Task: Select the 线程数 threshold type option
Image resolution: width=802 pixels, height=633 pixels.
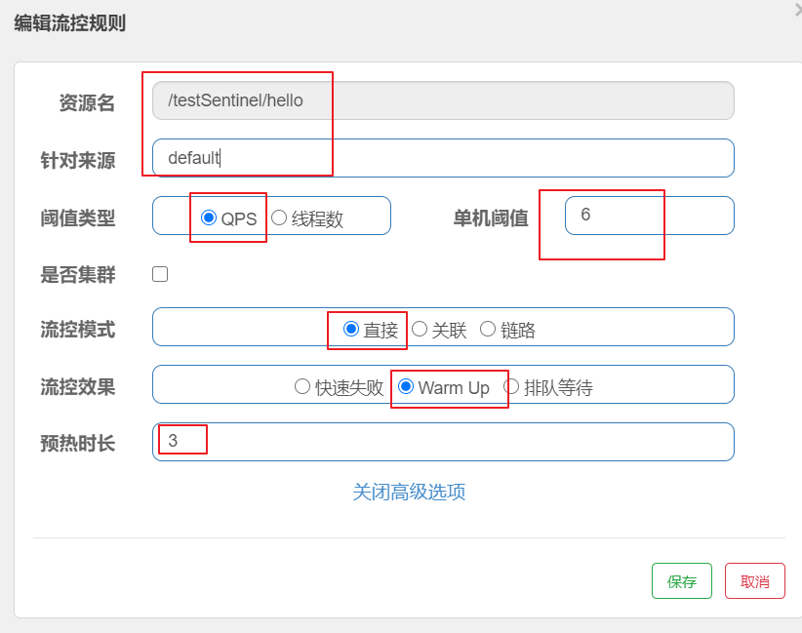Action: point(279,218)
